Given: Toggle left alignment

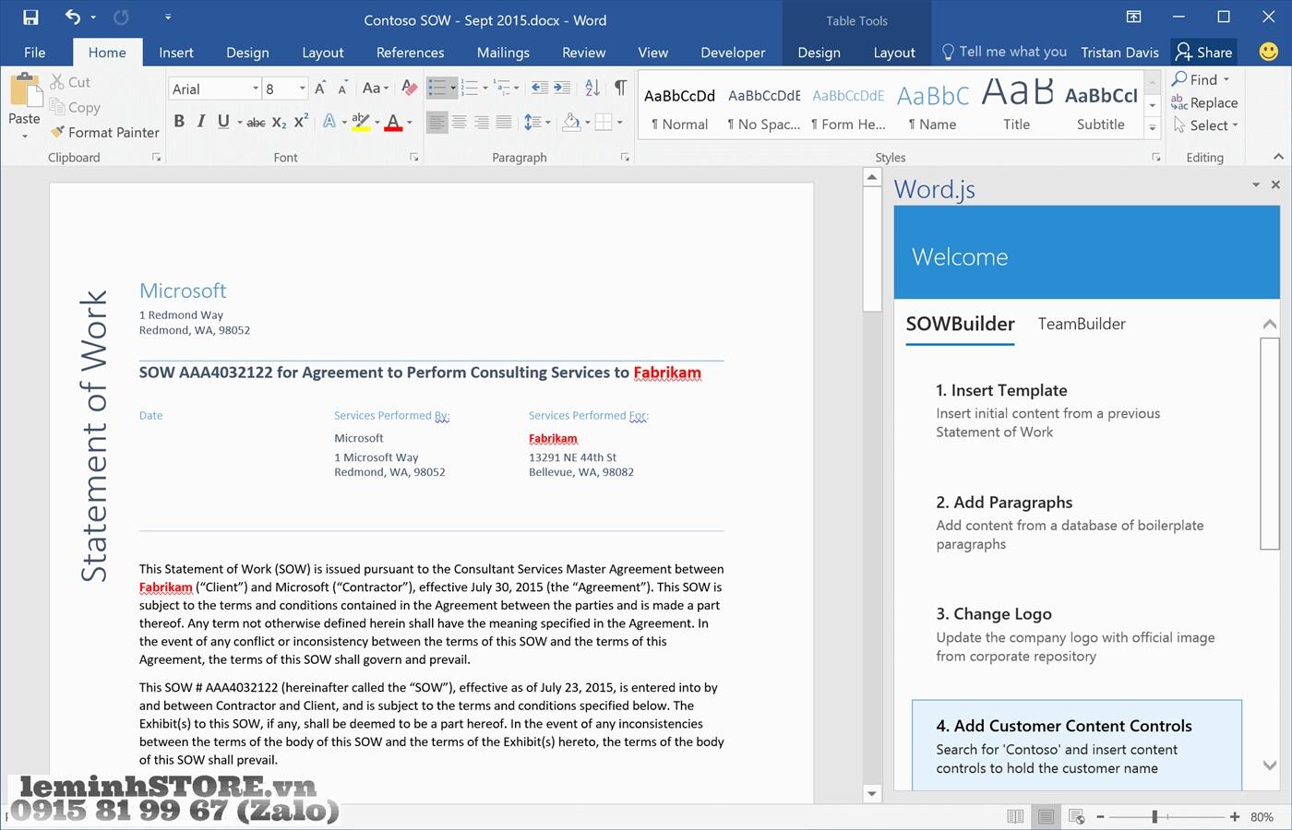Looking at the screenshot, I should tap(437, 122).
